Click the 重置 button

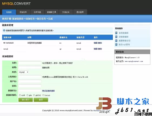[41, 100]
